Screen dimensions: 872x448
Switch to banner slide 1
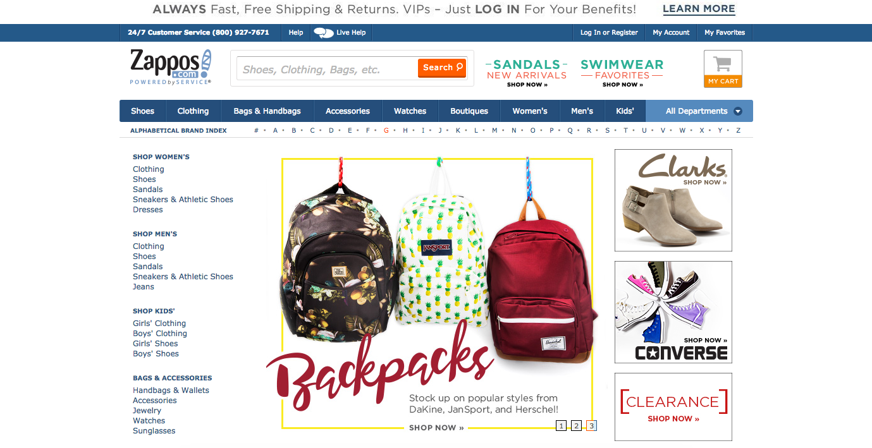click(561, 426)
